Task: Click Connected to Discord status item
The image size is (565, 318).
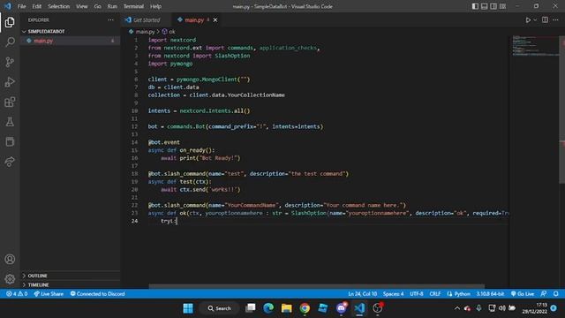Action: tap(98, 294)
